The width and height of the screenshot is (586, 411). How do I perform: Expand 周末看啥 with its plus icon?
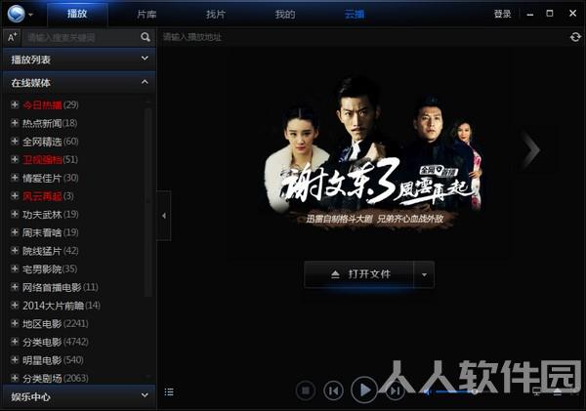coord(15,232)
